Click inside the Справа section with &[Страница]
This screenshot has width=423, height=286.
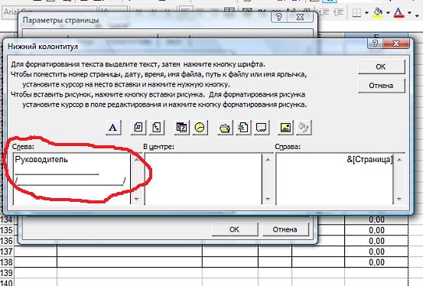[334, 178]
